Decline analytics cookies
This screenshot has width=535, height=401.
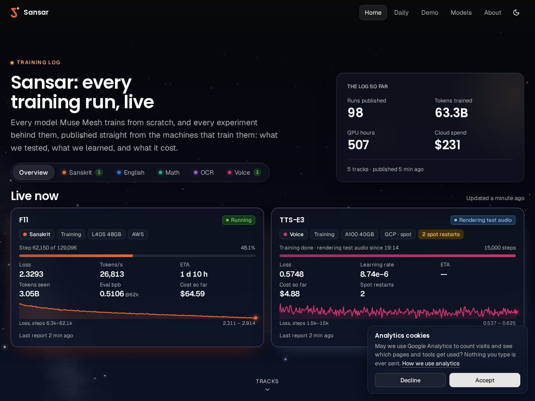coord(410,380)
